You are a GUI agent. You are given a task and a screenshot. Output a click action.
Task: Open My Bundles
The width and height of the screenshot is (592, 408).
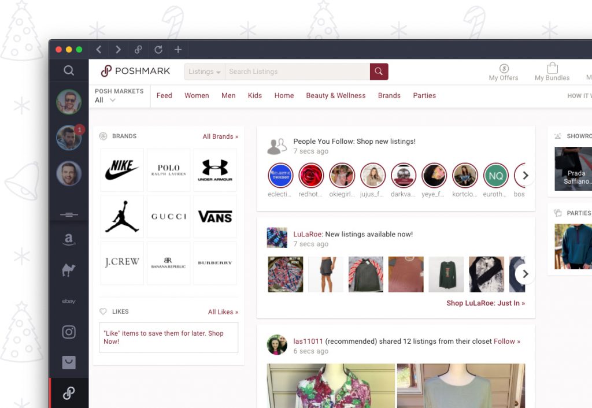(552, 72)
